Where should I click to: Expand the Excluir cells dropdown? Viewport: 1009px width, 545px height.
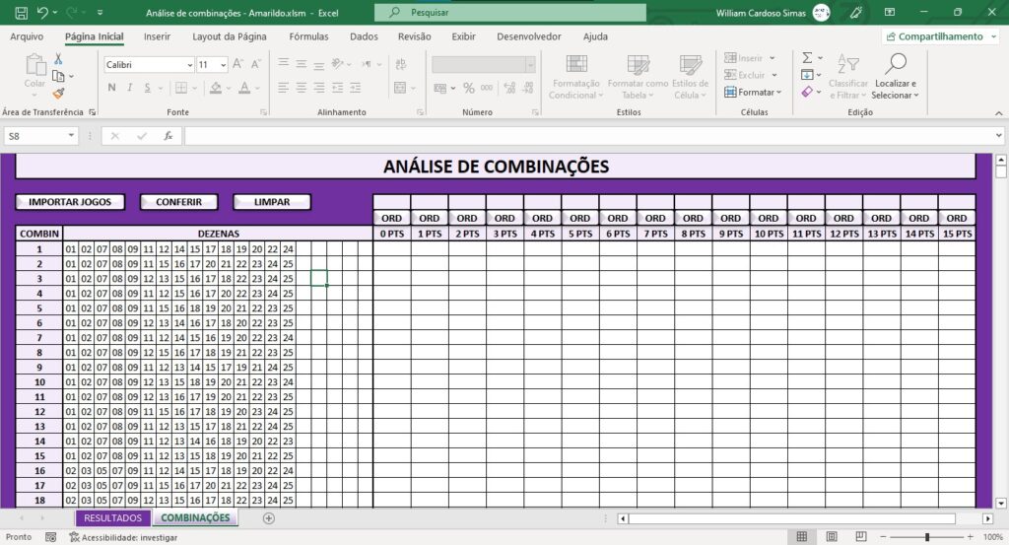point(774,75)
